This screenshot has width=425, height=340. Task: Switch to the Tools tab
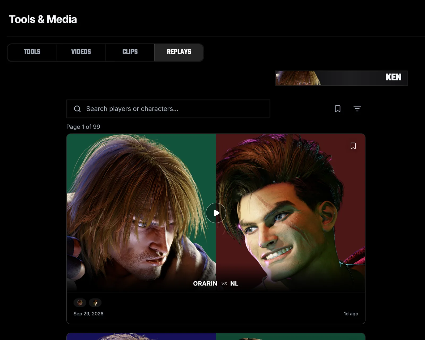(x=32, y=52)
